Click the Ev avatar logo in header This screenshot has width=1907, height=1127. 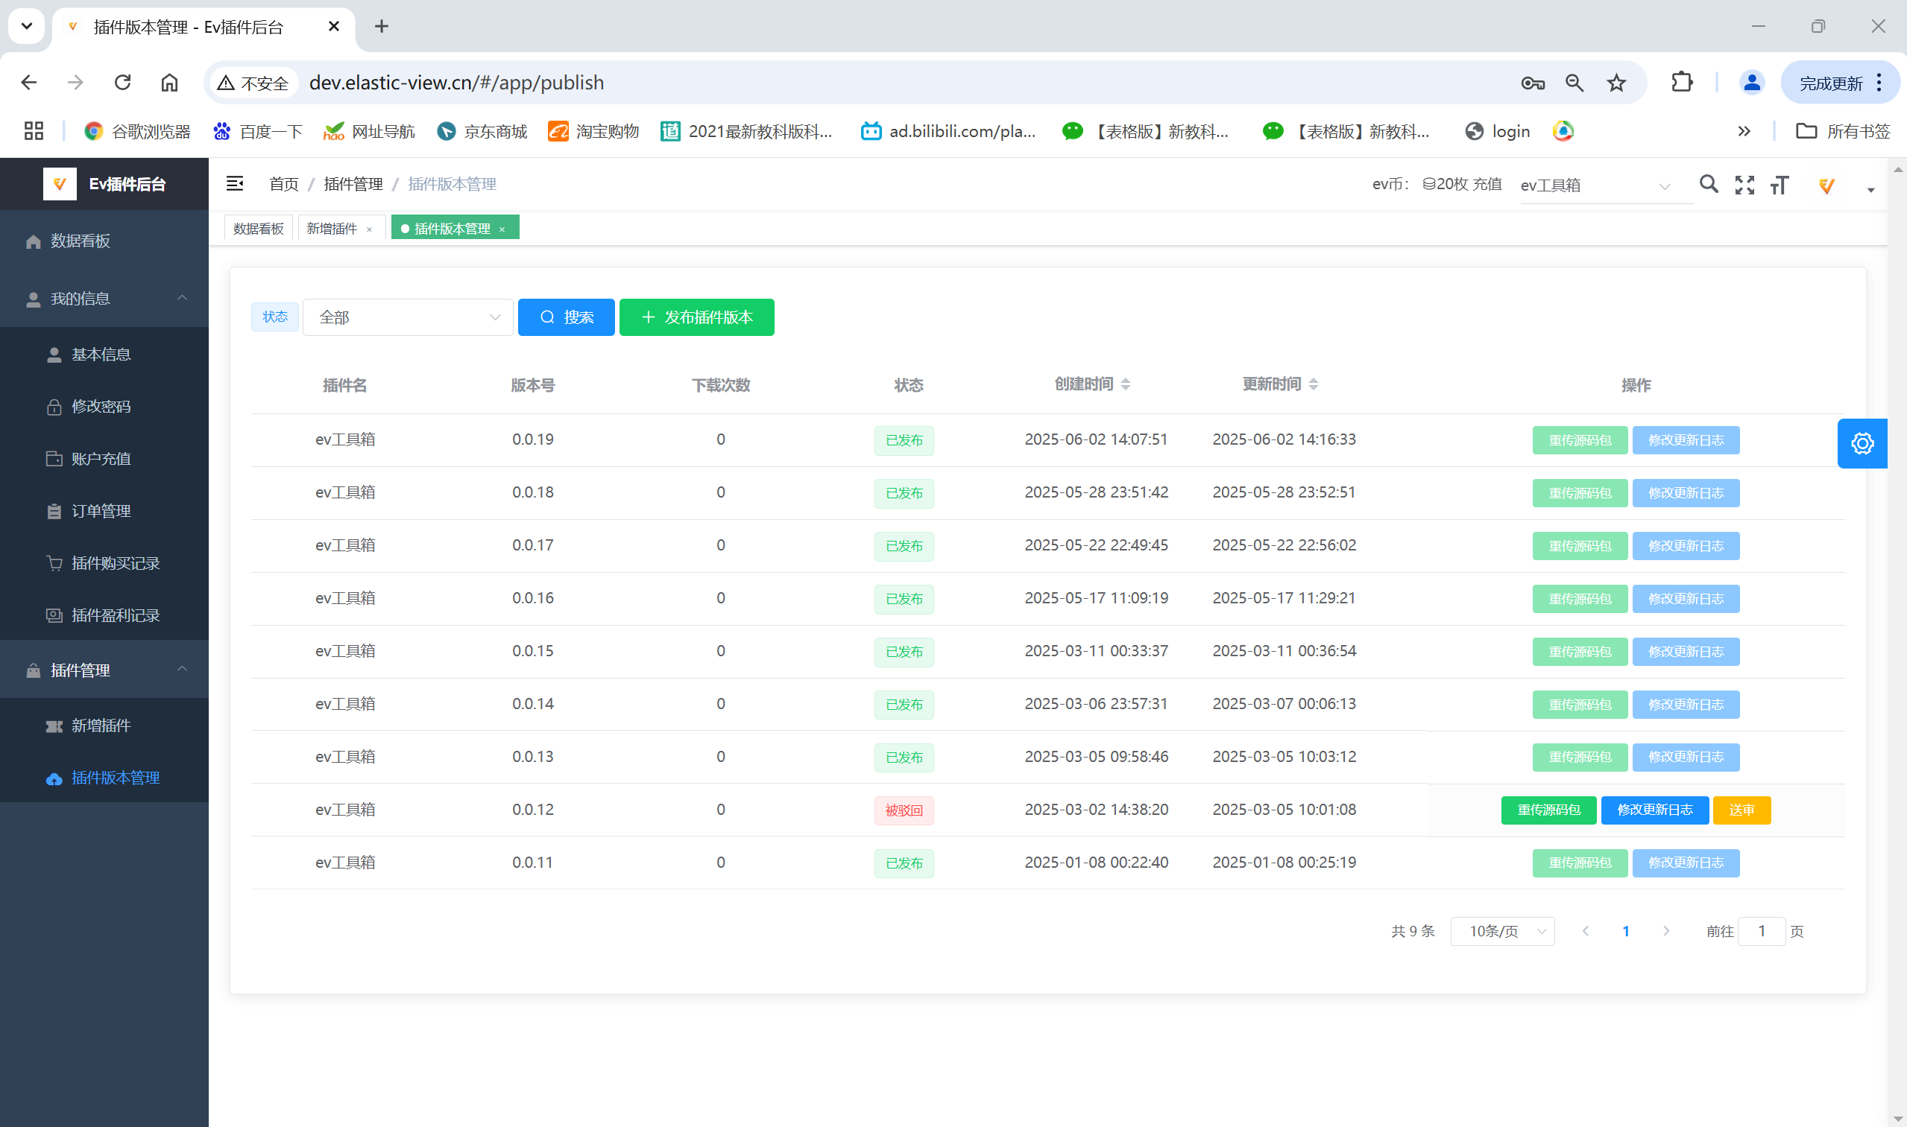(1826, 185)
